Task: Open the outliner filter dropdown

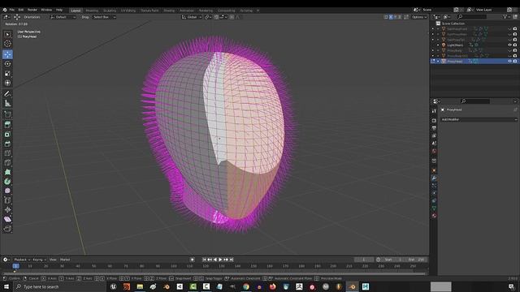Action: click(506, 16)
